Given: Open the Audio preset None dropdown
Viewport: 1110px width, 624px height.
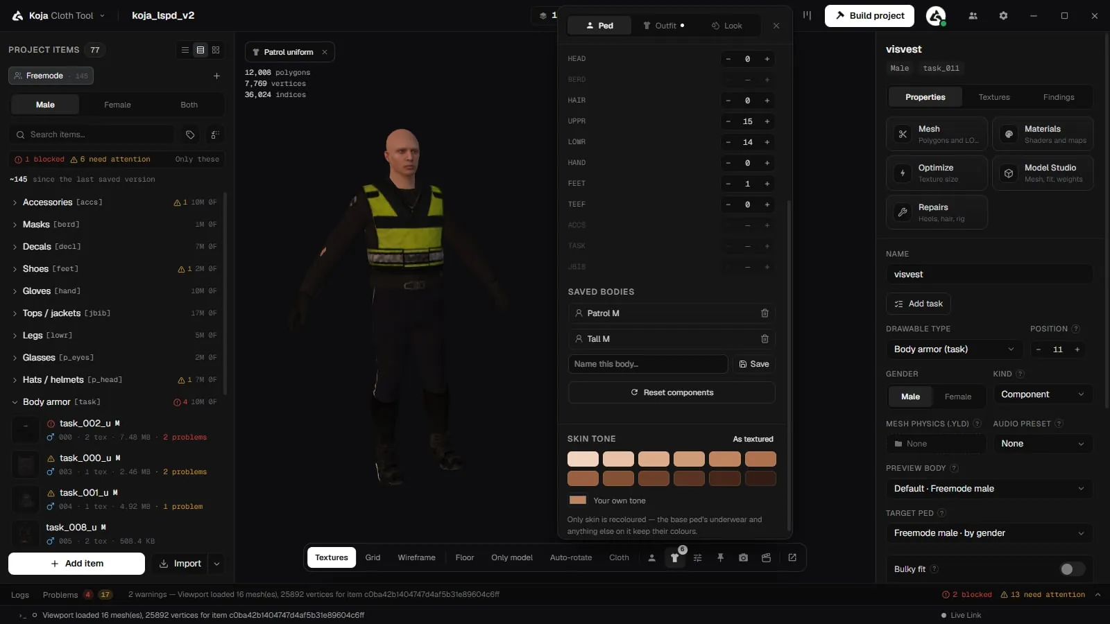Looking at the screenshot, I should 1042,444.
